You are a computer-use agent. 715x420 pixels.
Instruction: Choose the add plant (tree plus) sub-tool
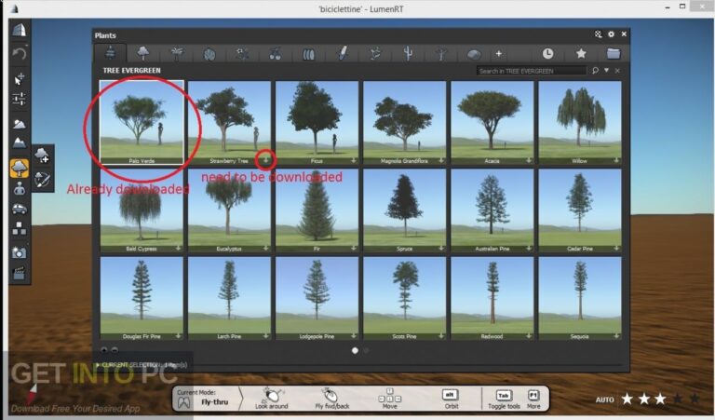tap(42, 156)
